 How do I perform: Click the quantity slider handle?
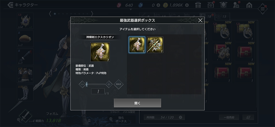(x=87, y=84)
